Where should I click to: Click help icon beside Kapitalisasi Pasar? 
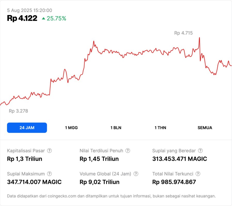coord(50,151)
